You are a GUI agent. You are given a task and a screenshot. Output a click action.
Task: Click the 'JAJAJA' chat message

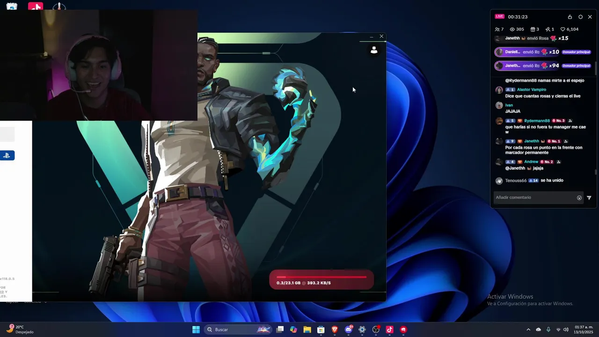click(513, 111)
